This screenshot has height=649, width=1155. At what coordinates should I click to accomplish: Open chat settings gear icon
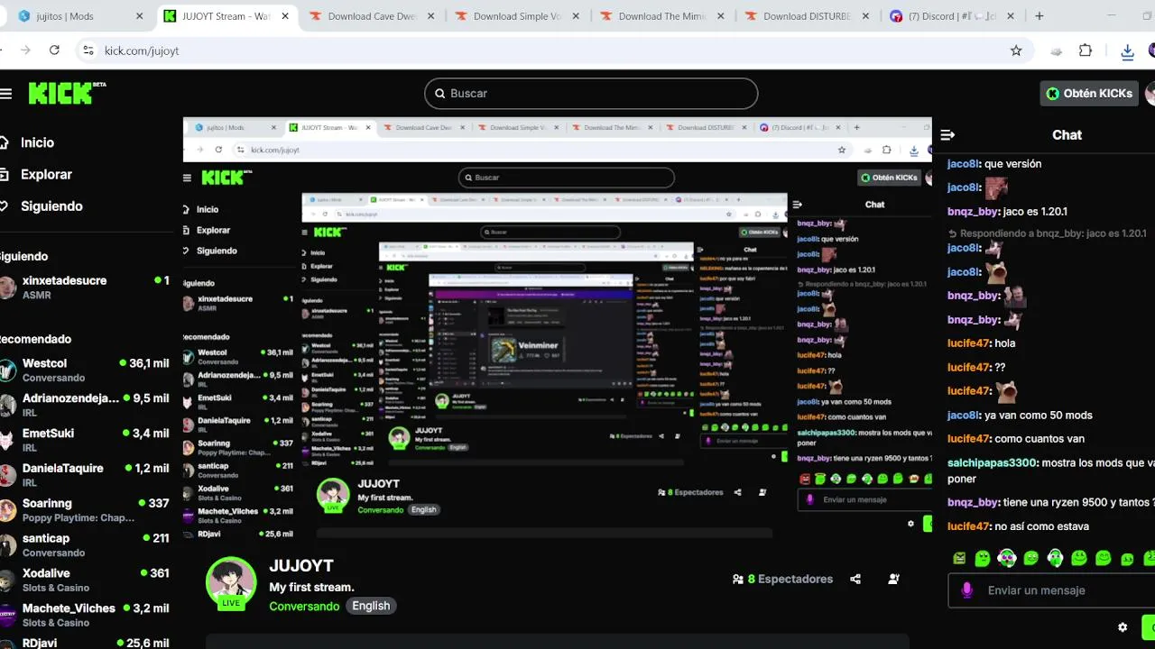pyautogui.click(x=1123, y=627)
